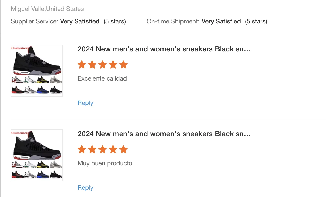326x197 pixels.
Task: Open sneaker thumbnail beside "Muy buen producto" review
Action: (x=37, y=155)
